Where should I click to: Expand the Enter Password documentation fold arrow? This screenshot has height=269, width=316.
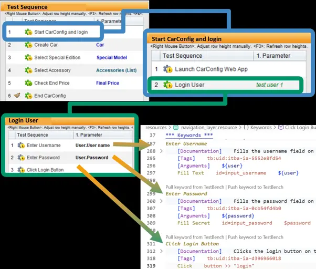tap(161, 201)
